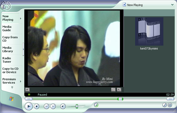
Task: Click the 02:39 elapsed time display
Action: 170,95
